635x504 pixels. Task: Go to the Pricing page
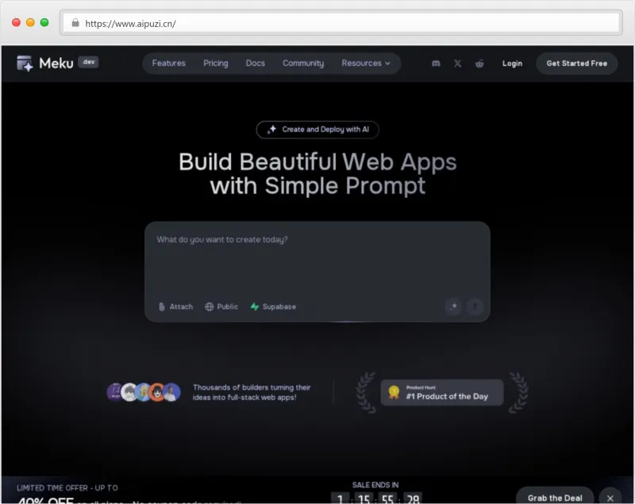tap(215, 64)
